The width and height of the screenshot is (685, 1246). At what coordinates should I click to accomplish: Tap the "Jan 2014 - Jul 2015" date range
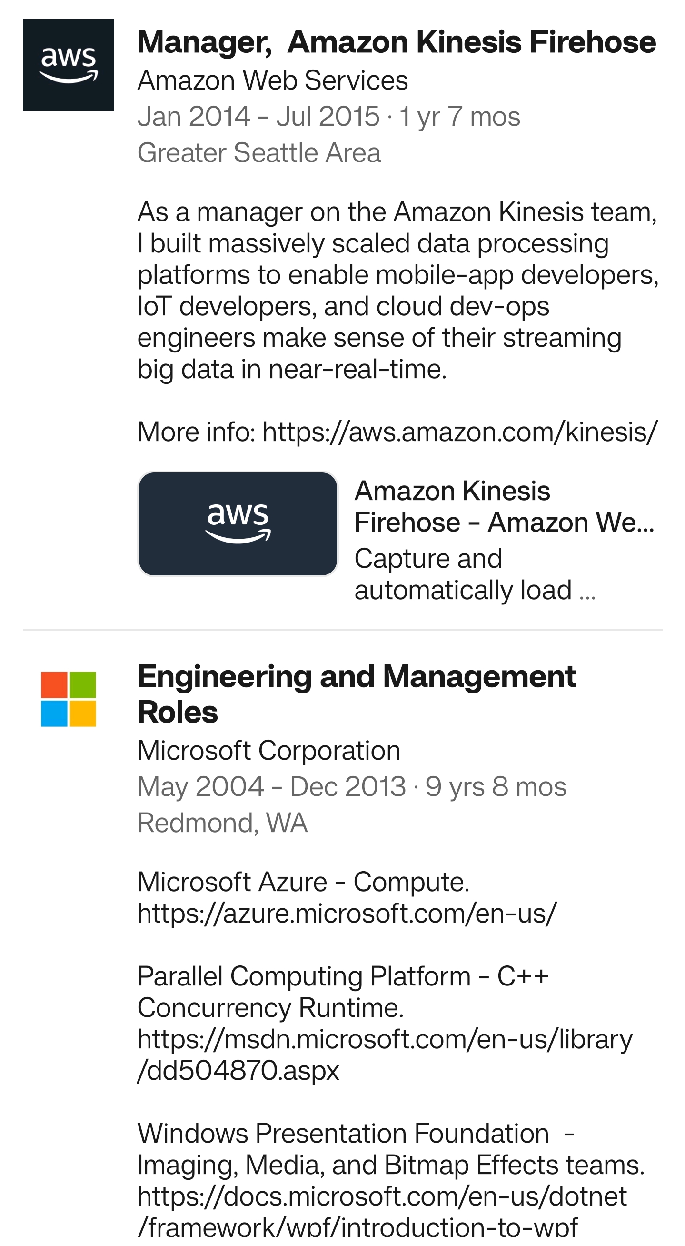[258, 117]
